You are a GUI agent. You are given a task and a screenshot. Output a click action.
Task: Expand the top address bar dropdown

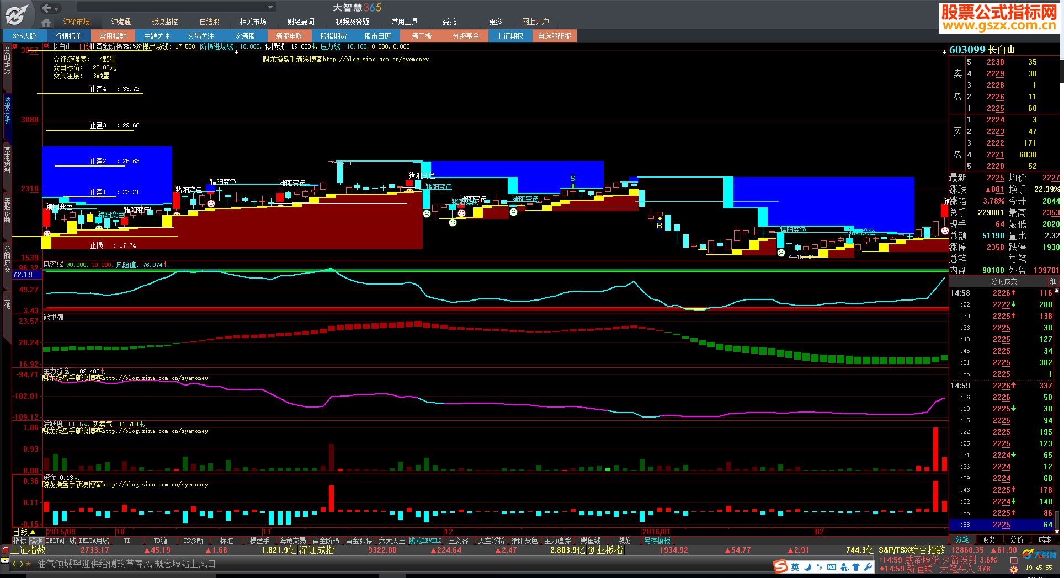tap(270, 7)
